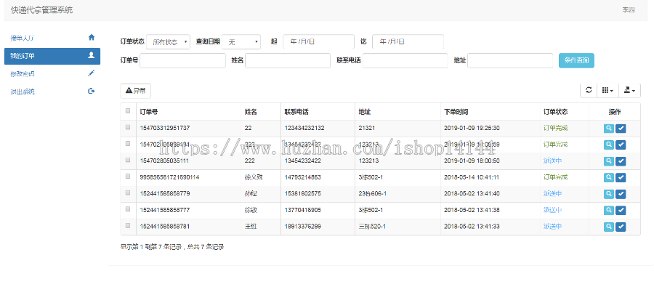The width and height of the screenshot is (654, 292).
Task: Click phone number 18913376299
Action: pos(303,227)
